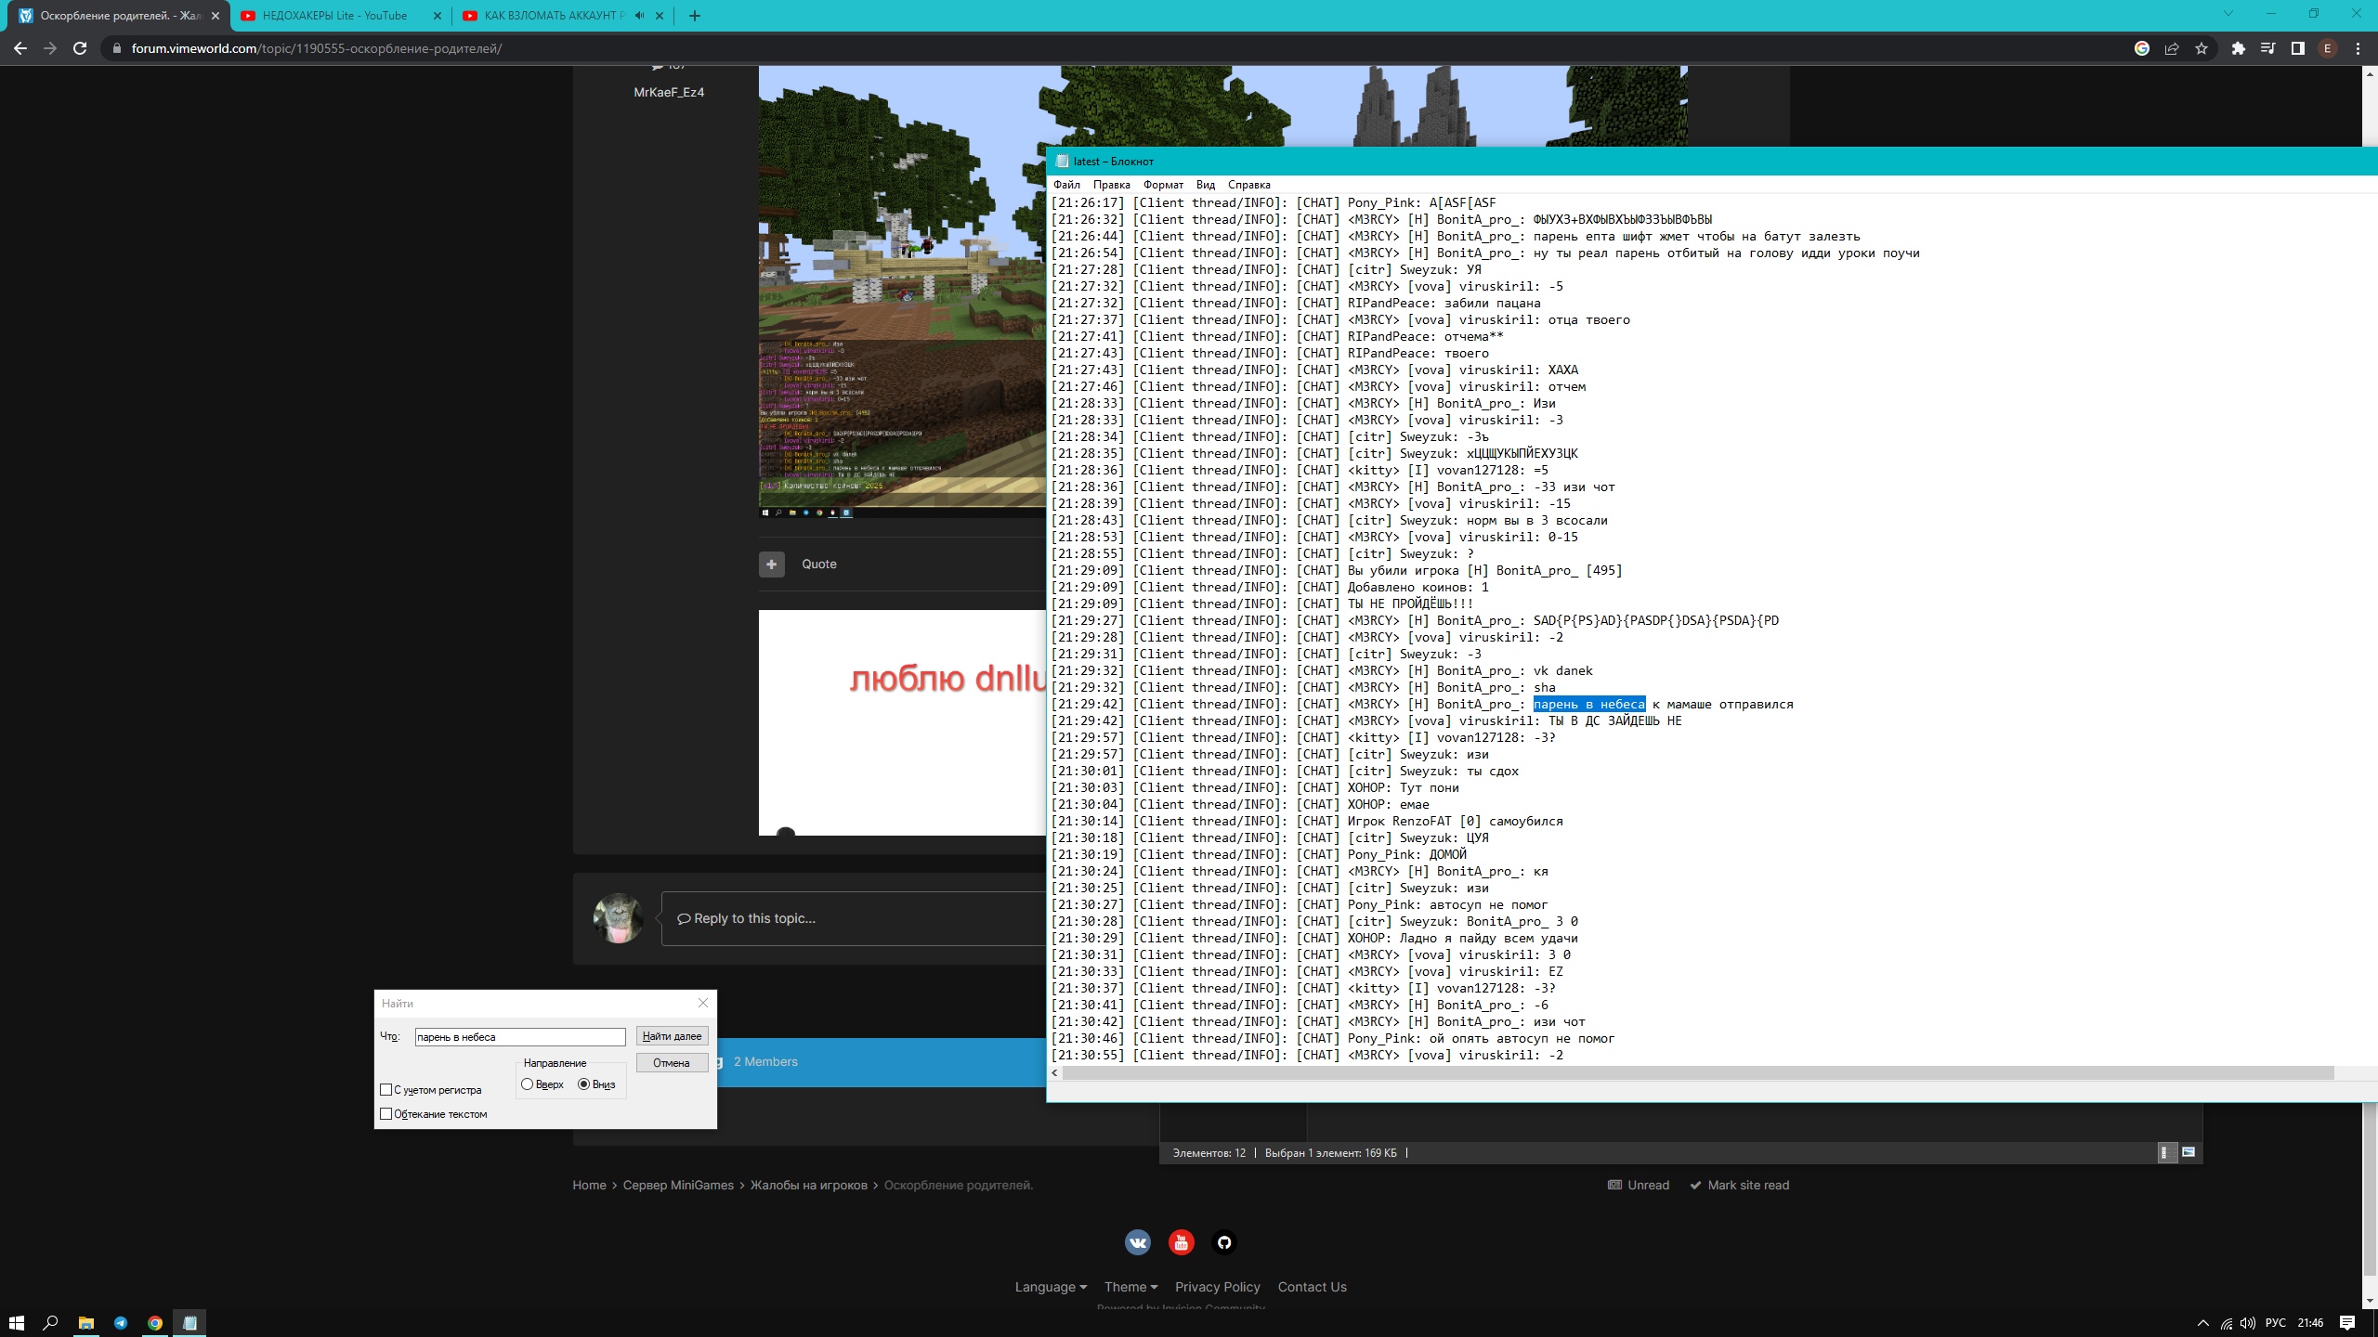Open the VK social icon in footer
The image size is (2378, 1337).
[1138, 1242]
